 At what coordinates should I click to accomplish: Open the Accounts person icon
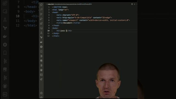pyautogui.click(x=41, y=93)
